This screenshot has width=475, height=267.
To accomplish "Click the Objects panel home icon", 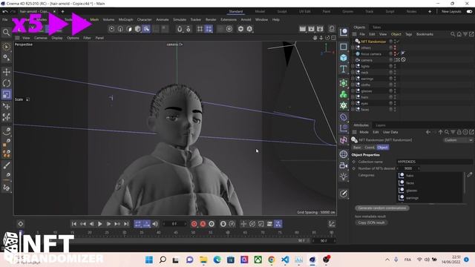I will [459, 34].
